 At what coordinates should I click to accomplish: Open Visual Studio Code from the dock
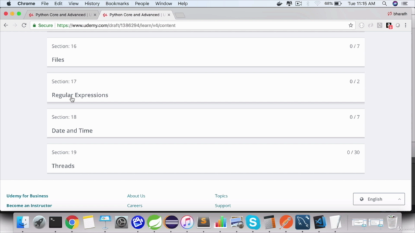[x=319, y=222]
